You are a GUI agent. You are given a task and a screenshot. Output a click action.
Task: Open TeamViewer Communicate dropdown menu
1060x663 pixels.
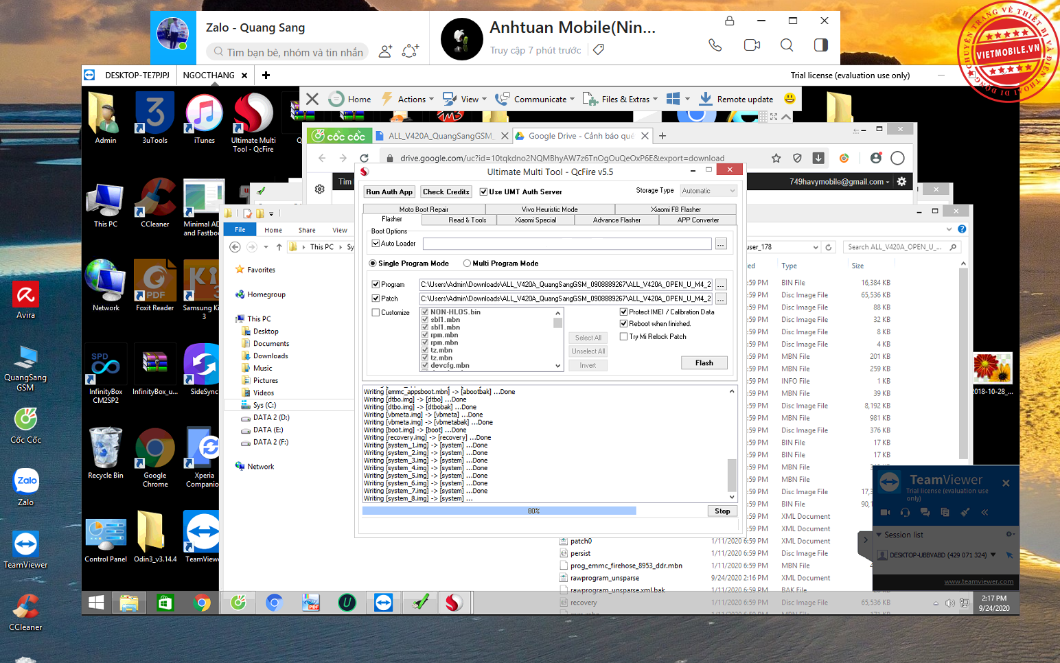coord(535,99)
